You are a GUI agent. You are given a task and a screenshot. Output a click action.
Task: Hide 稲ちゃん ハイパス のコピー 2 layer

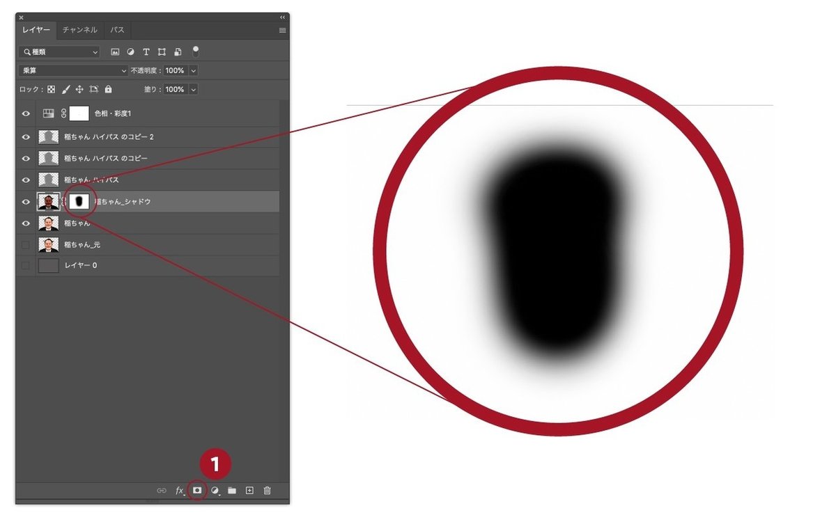tap(26, 137)
